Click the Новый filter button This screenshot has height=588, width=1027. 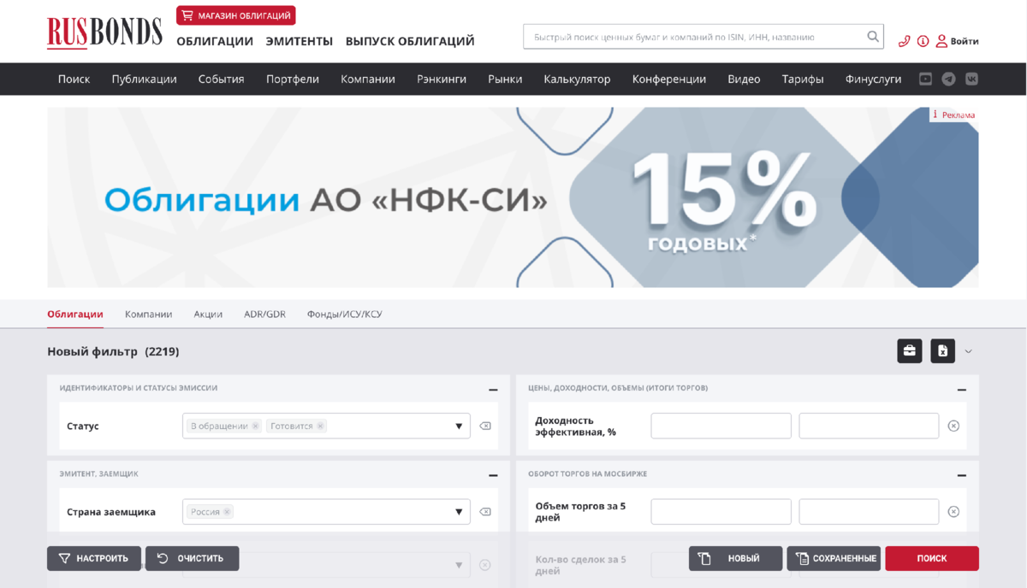click(735, 558)
